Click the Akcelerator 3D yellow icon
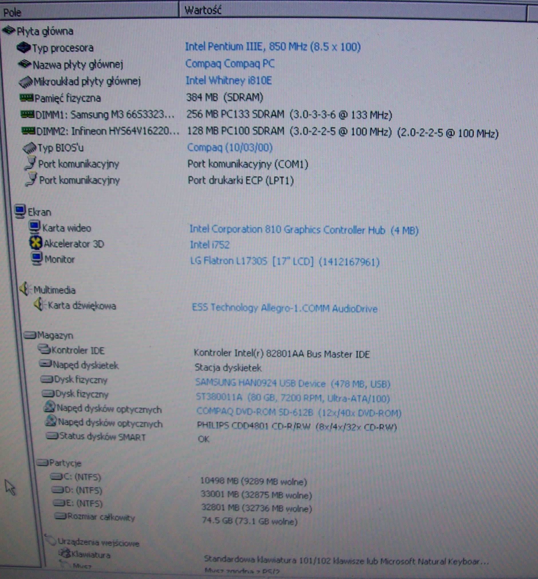This screenshot has height=579, width=538. 35,242
